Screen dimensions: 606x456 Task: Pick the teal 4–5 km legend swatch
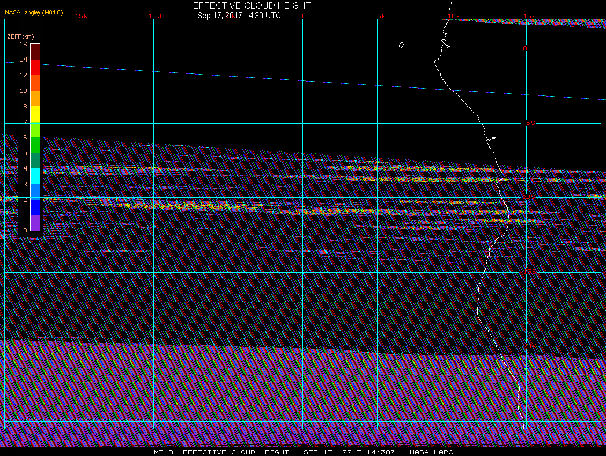click(35, 160)
